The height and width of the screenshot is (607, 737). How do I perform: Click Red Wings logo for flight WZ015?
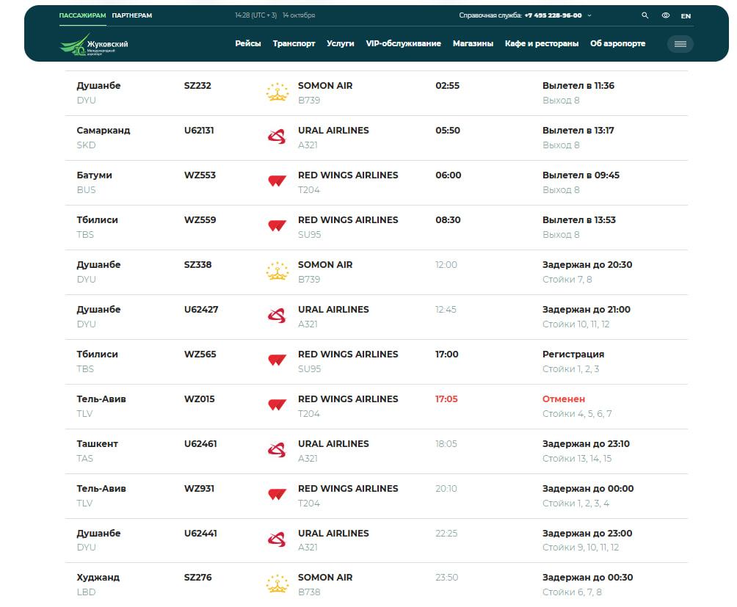pyautogui.click(x=277, y=404)
